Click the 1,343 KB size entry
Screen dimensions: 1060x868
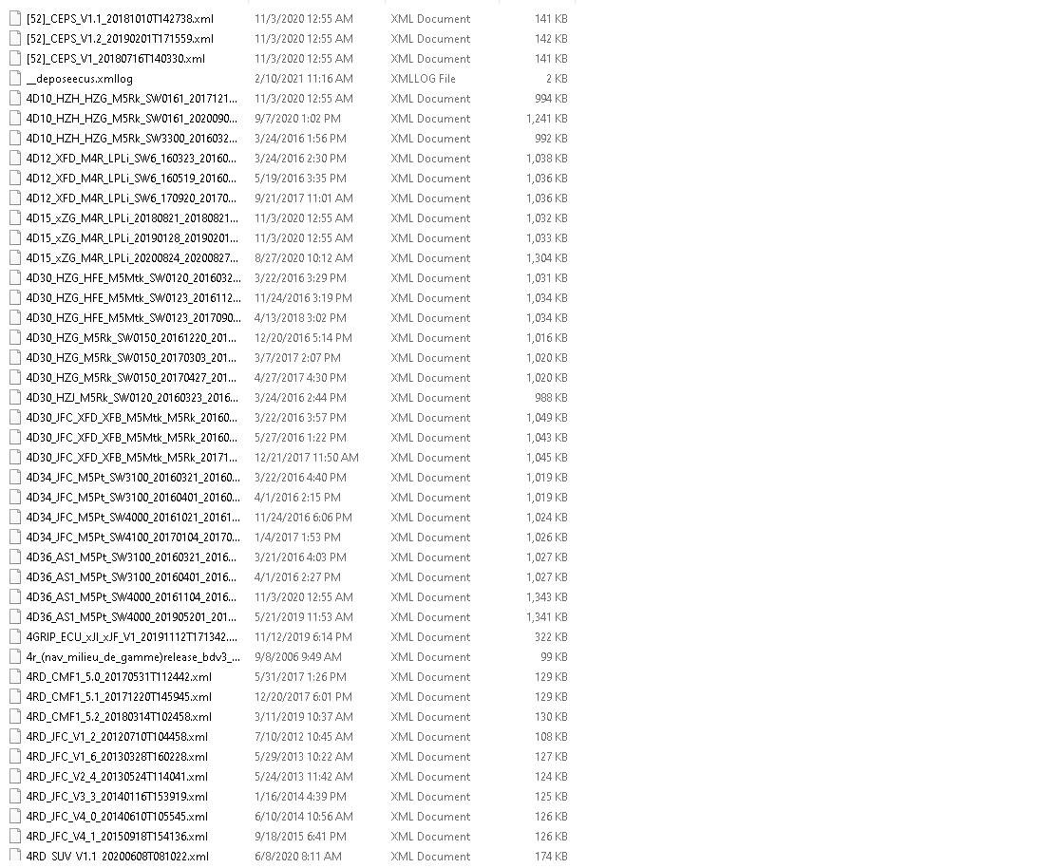(546, 597)
